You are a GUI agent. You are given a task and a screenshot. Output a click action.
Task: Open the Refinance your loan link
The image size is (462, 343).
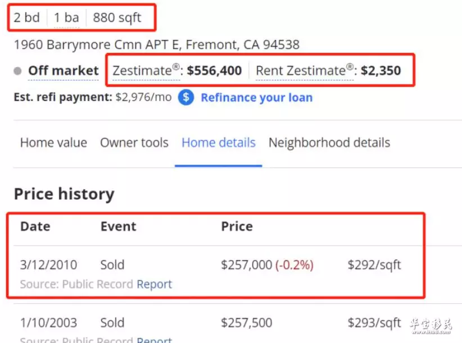[x=257, y=97]
